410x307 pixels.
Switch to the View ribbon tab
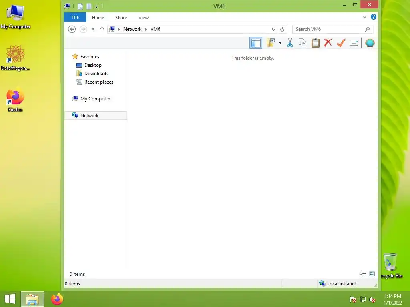(x=144, y=18)
